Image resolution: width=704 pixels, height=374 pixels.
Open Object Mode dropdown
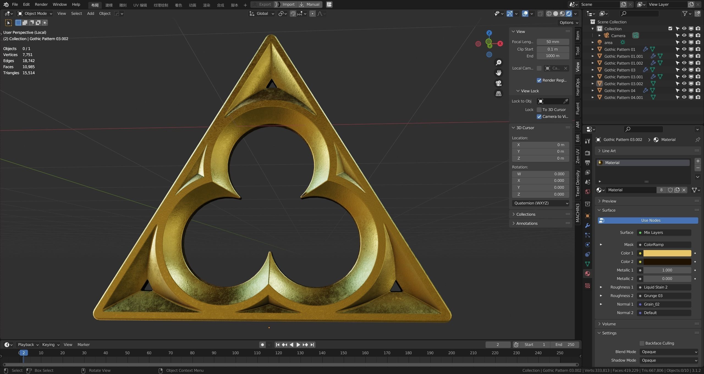35,13
